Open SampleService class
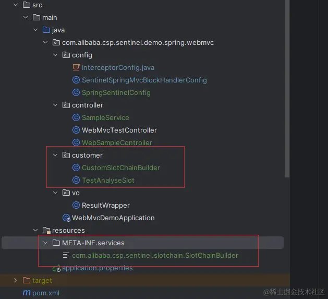The image size is (328, 299). coord(105,118)
